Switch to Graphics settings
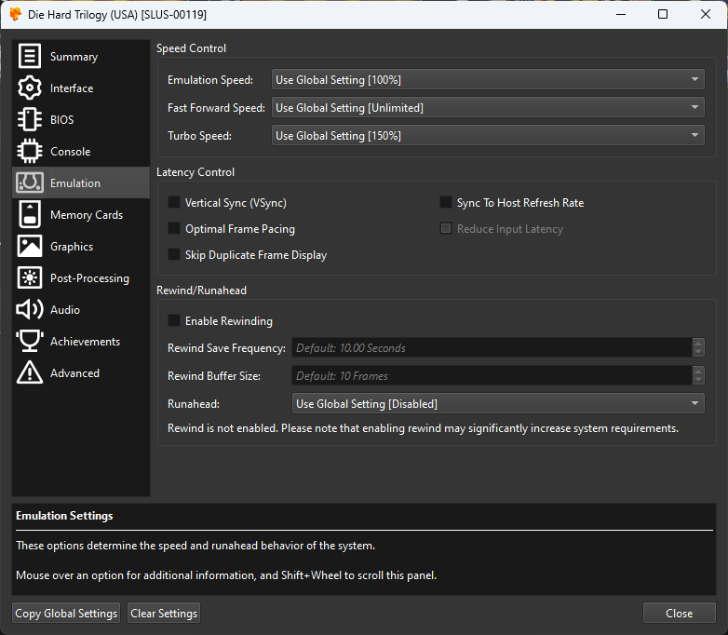This screenshot has height=635, width=728. 81,246
